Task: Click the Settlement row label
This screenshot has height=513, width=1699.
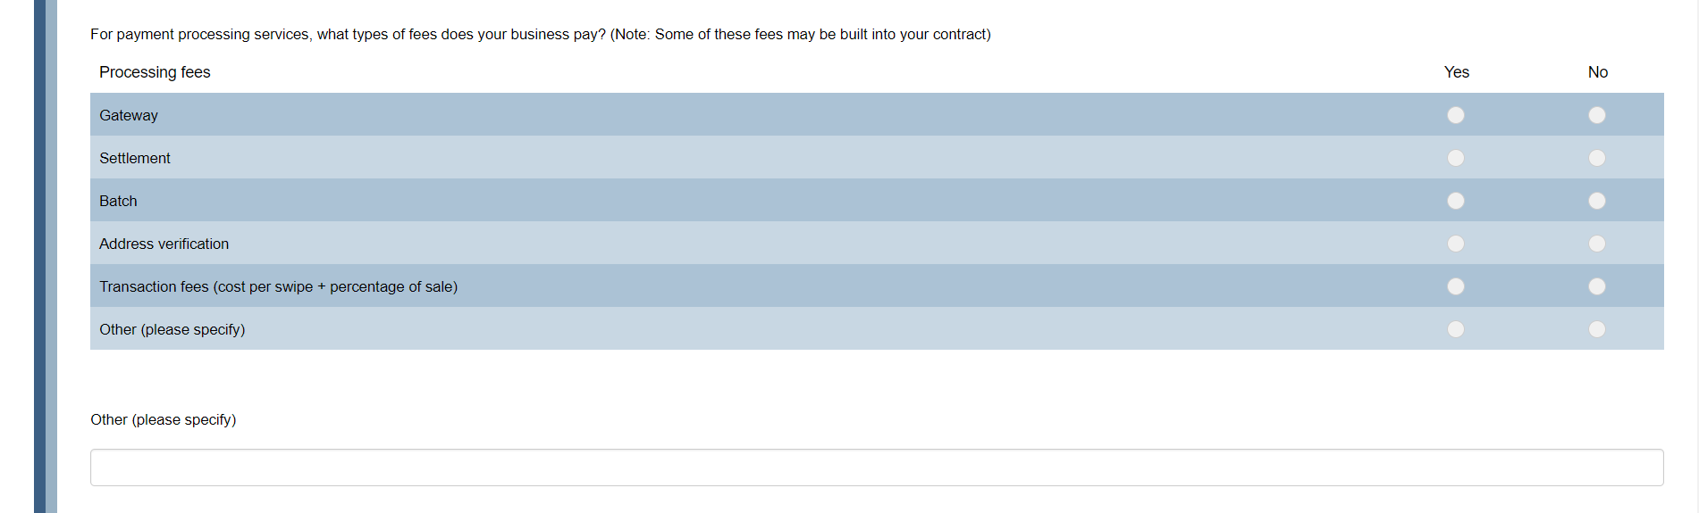Action: pos(135,158)
